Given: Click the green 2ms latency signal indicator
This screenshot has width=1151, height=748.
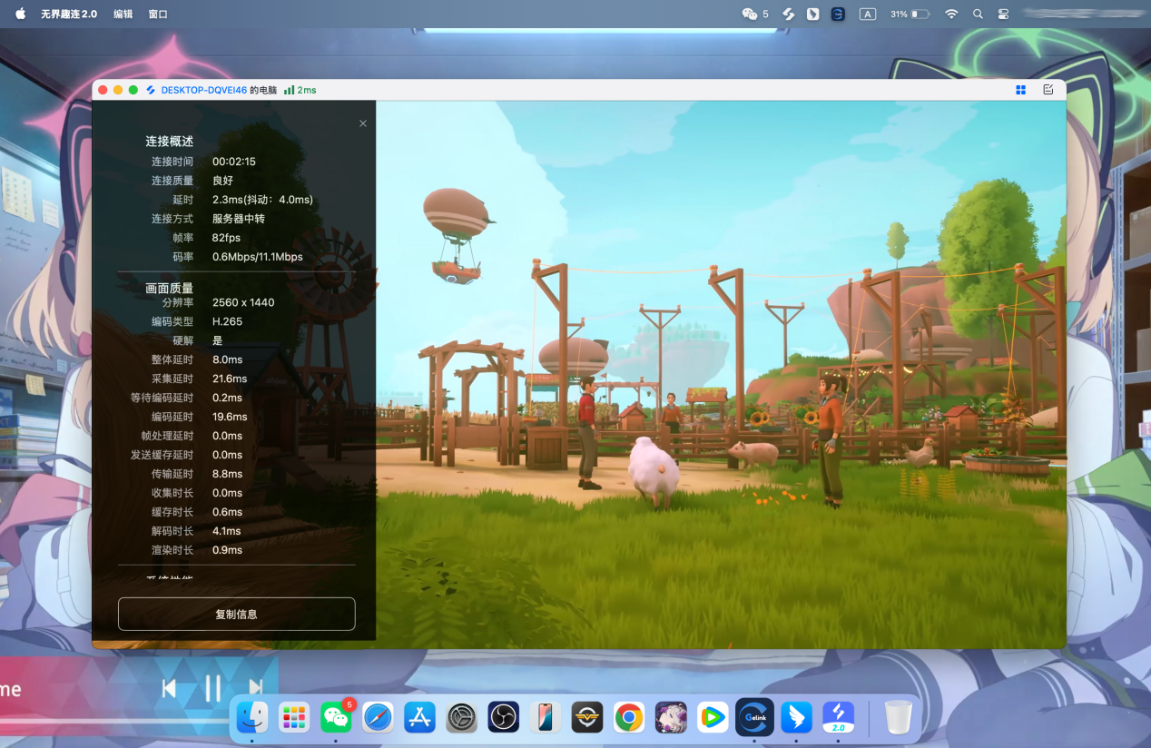Looking at the screenshot, I should click(x=300, y=90).
